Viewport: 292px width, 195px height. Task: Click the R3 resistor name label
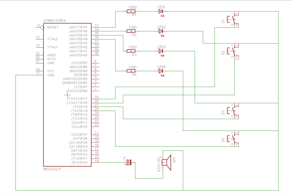tap(134, 55)
